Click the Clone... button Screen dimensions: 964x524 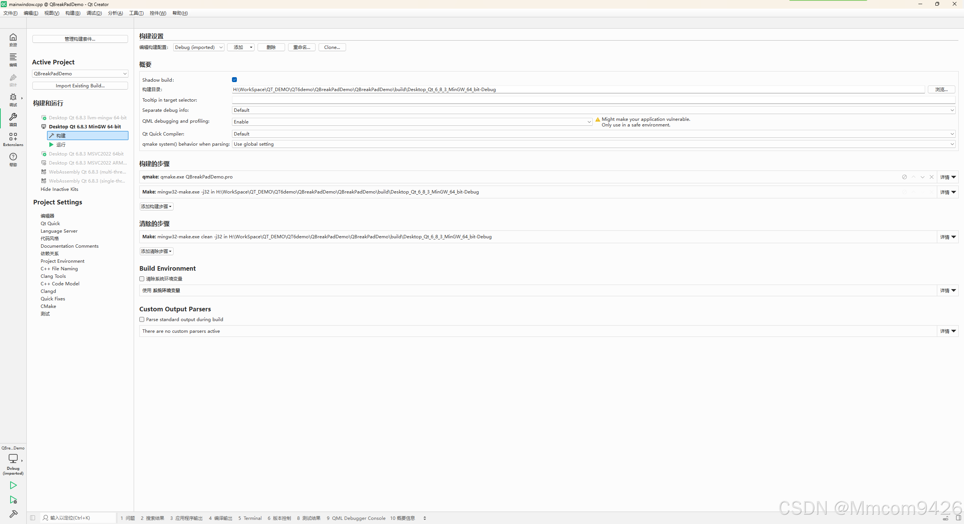tap(332, 47)
